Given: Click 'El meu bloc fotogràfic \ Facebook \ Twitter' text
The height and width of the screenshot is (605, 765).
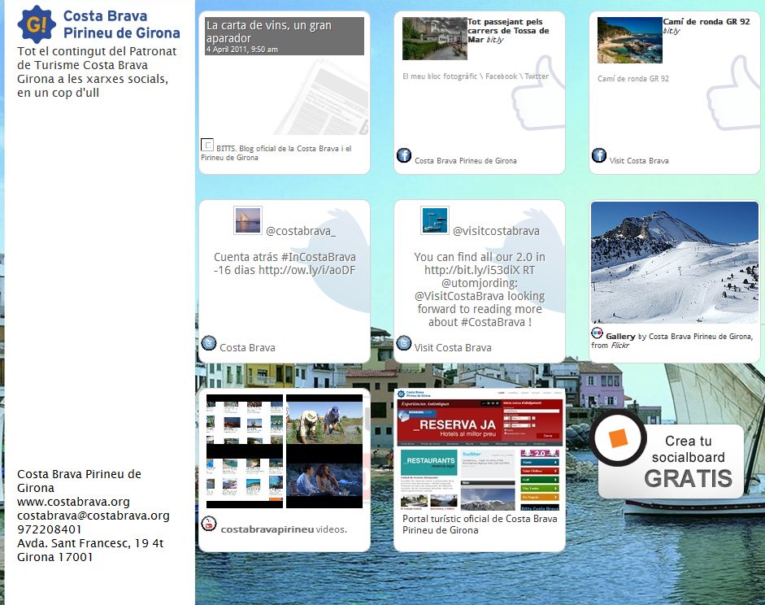Looking at the screenshot, I should click(x=476, y=76).
